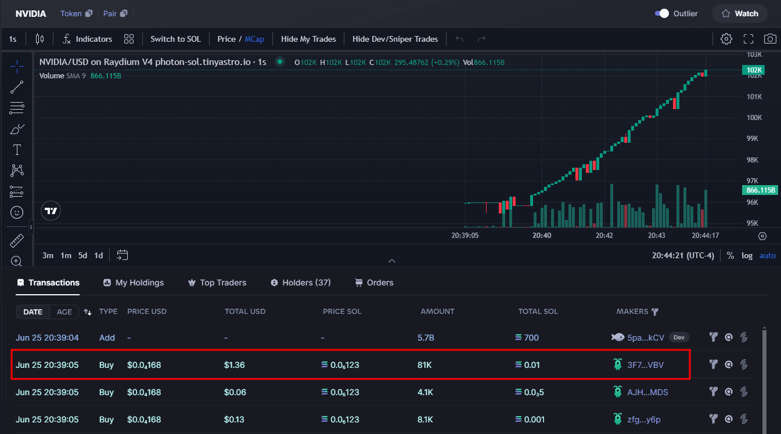Toggle log scale on chart
Image resolution: width=781 pixels, height=434 pixels.
coord(747,255)
